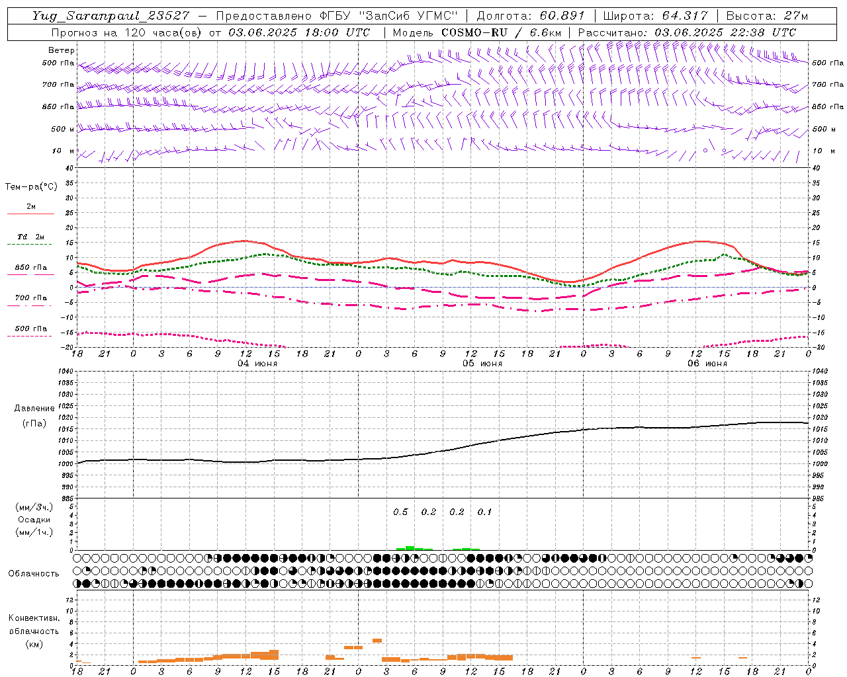
Task: Select the (гПа) pressure unit label
Action: (x=34, y=423)
